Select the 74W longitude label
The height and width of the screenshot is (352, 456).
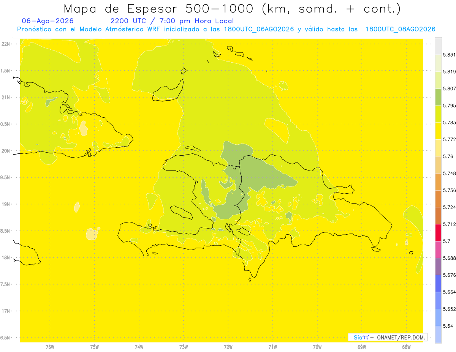coord(139,347)
